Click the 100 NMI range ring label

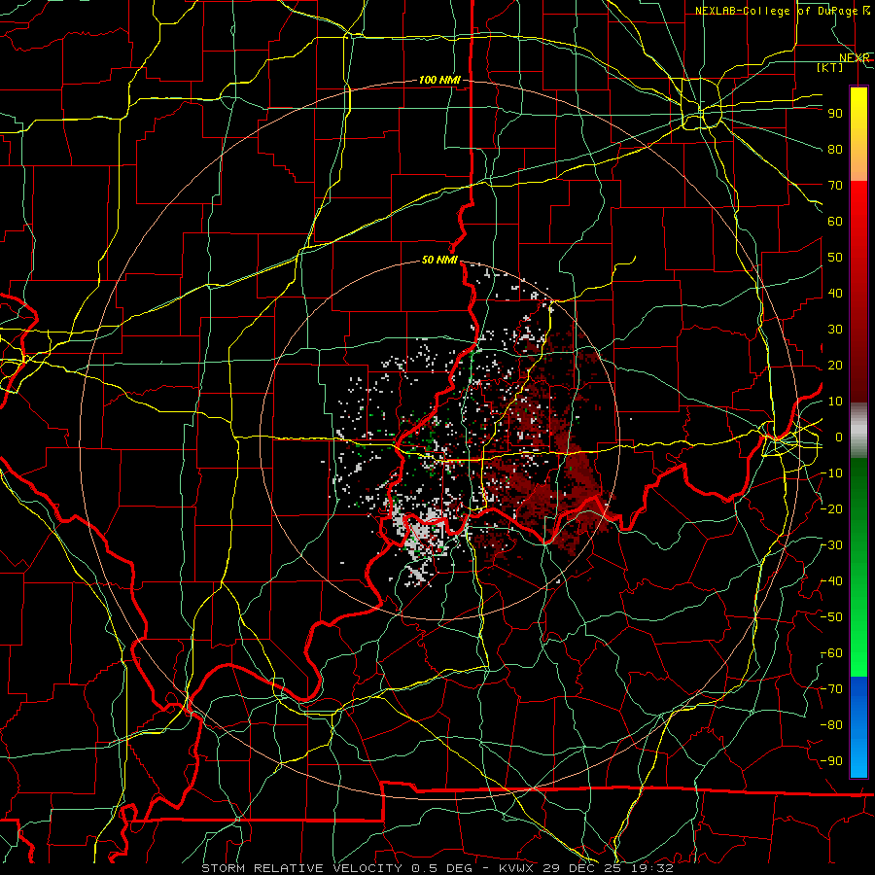click(439, 80)
